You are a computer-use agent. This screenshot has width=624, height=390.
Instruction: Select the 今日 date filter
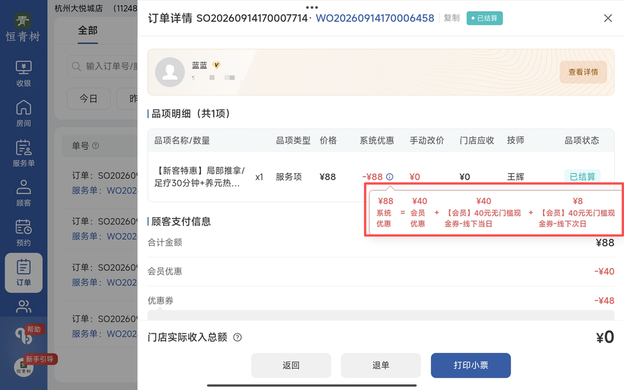88,98
